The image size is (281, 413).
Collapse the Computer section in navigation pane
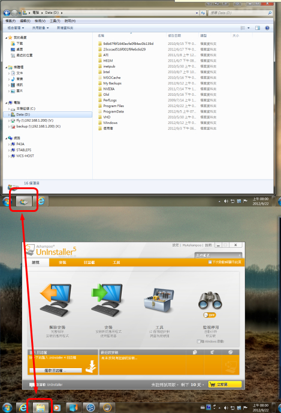click(x=6, y=103)
